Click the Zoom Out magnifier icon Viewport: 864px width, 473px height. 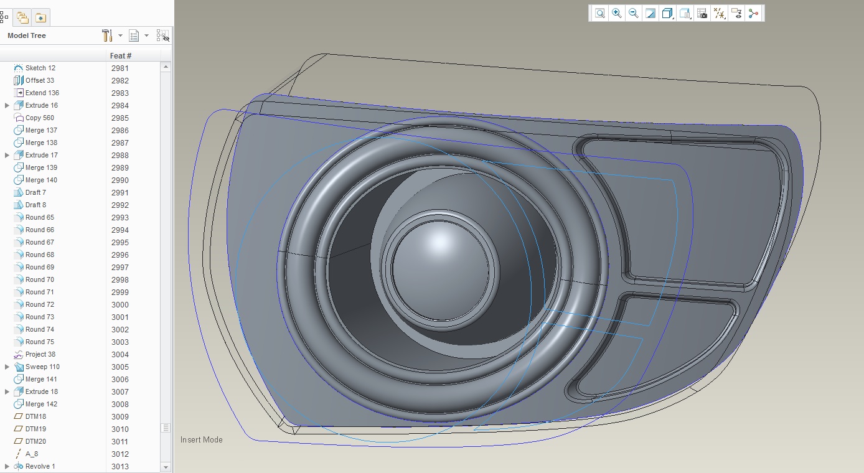pyautogui.click(x=633, y=13)
